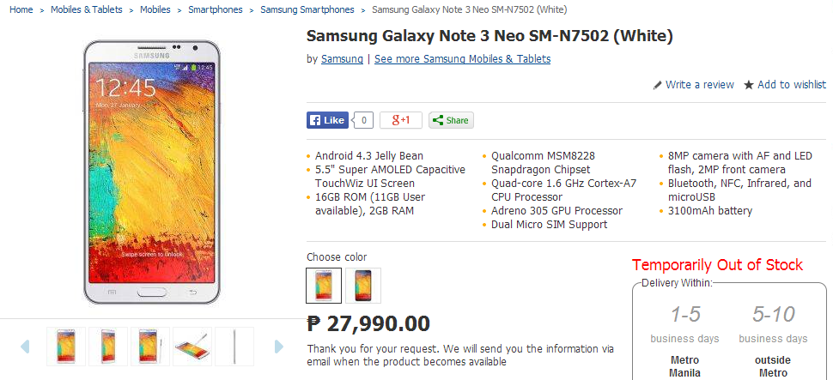Select the side-view phone thumbnail
Viewport: 833px width, 380px height.
click(x=234, y=347)
